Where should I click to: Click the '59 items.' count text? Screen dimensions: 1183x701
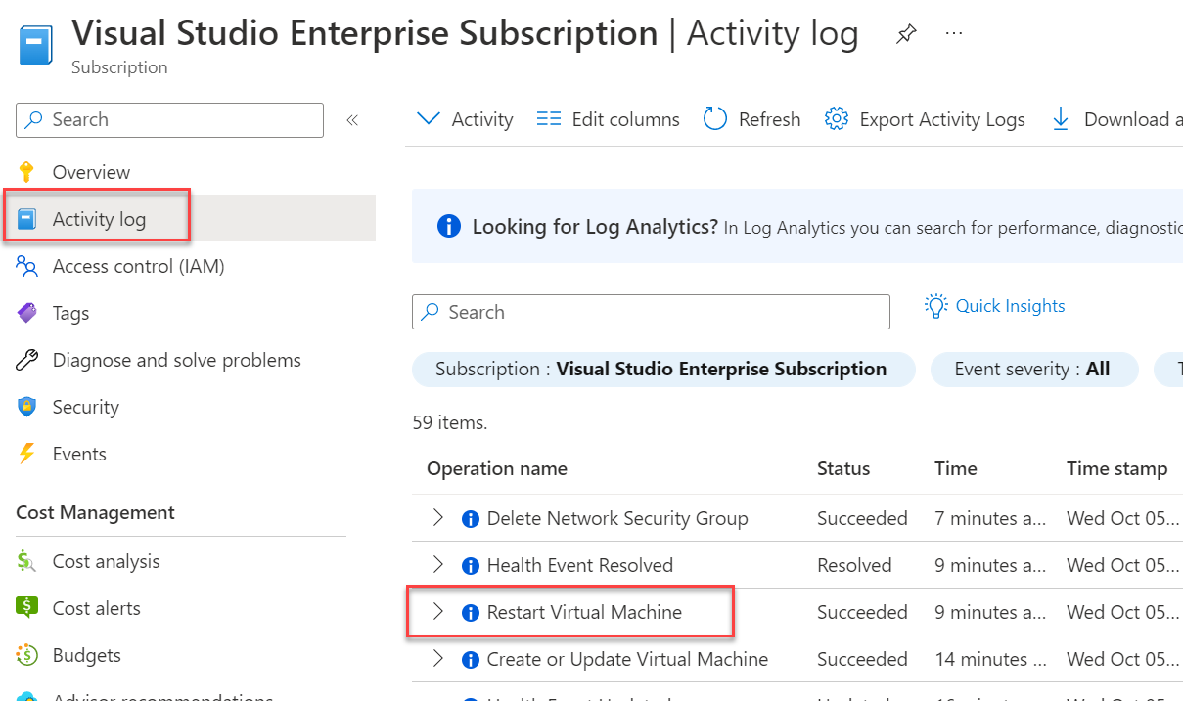point(450,422)
